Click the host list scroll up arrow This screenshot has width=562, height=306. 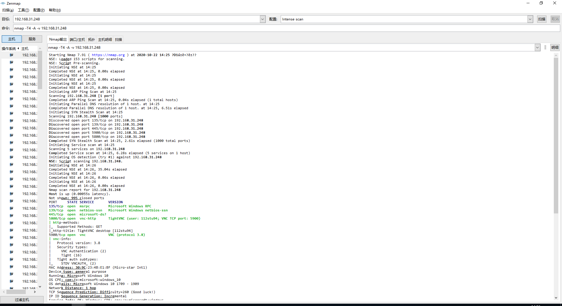click(40, 49)
